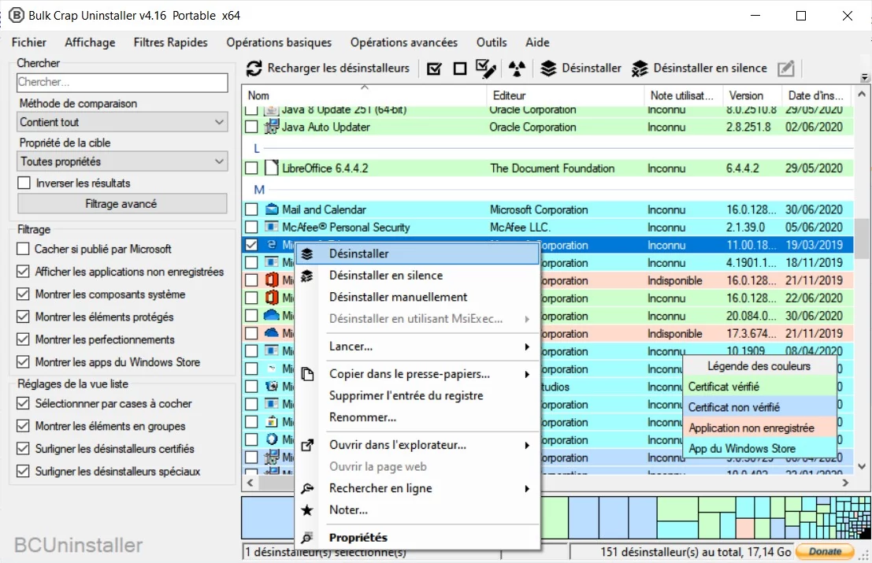Image resolution: width=872 pixels, height=563 pixels.
Task: Click the invert selection toolbar icon
Action: pyautogui.click(x=485, y=69)
